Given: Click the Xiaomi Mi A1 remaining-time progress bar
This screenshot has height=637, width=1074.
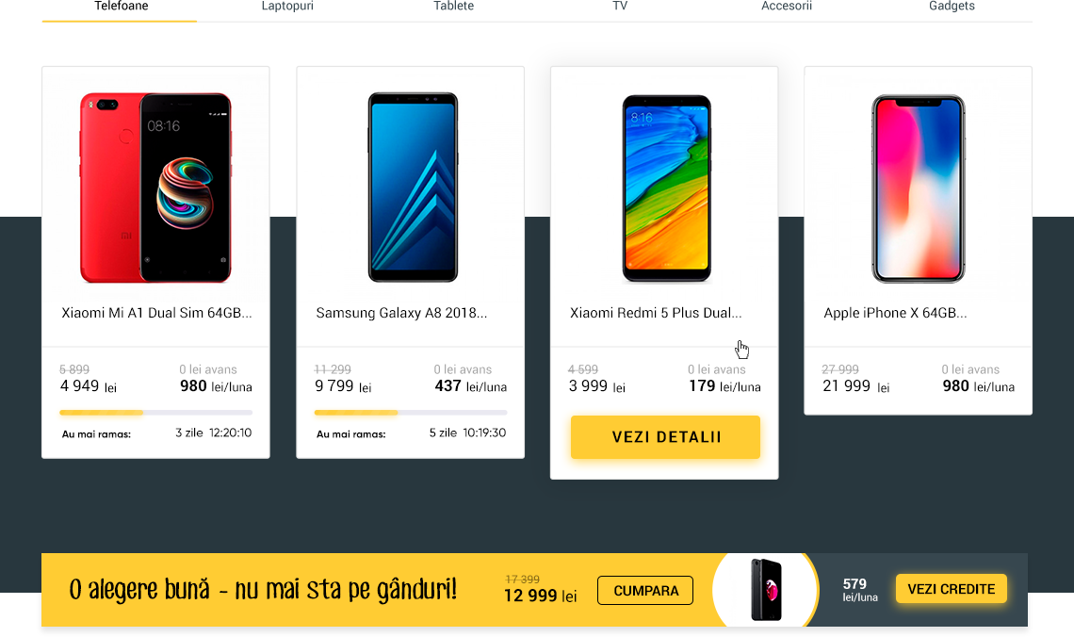Looking at the screenshot, I should coord(155,413).
